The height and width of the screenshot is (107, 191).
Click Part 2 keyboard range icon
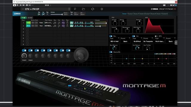point(72,26)
